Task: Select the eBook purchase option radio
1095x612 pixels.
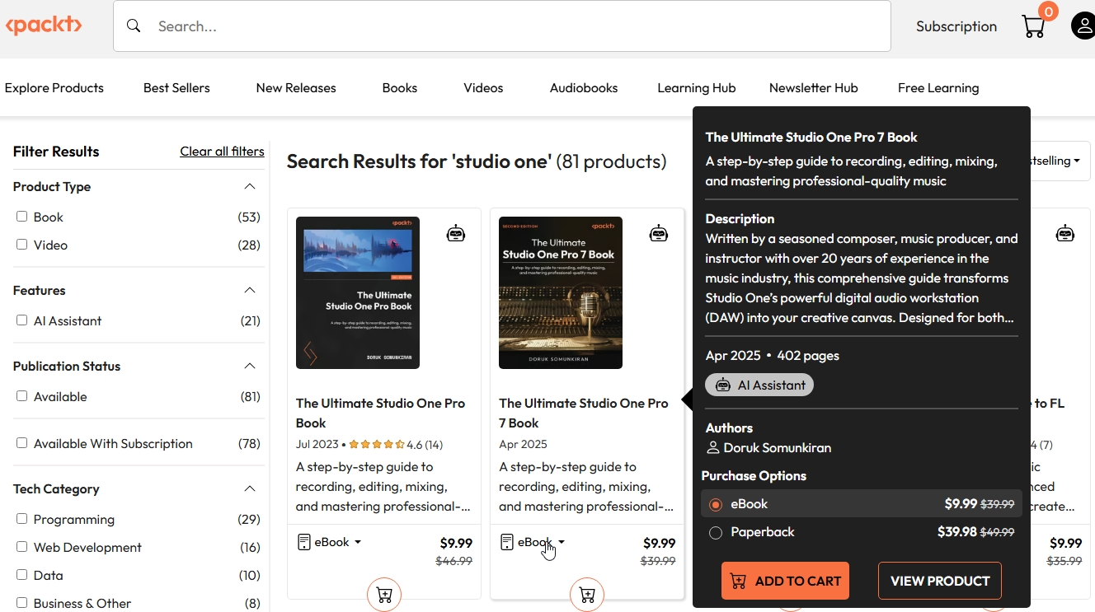Action: pyautogui.click(x=716, y=504)
